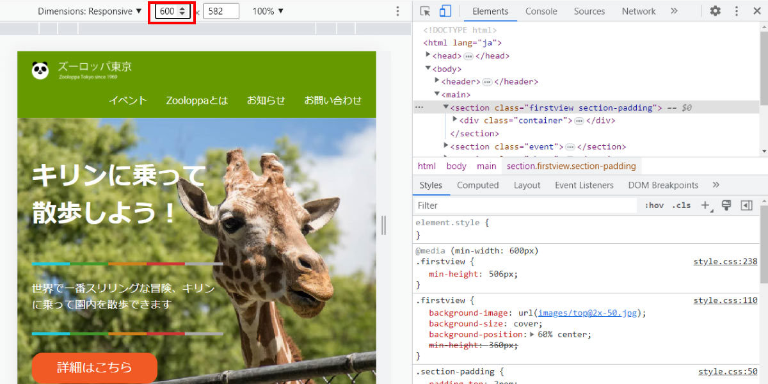Open the DevTools three-dot customize menu

coord(737,11)
